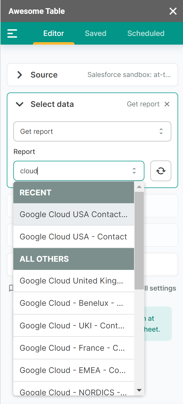Switch to the Scheduled tab
Screen dimensions: 183x404
coord(146,33)
